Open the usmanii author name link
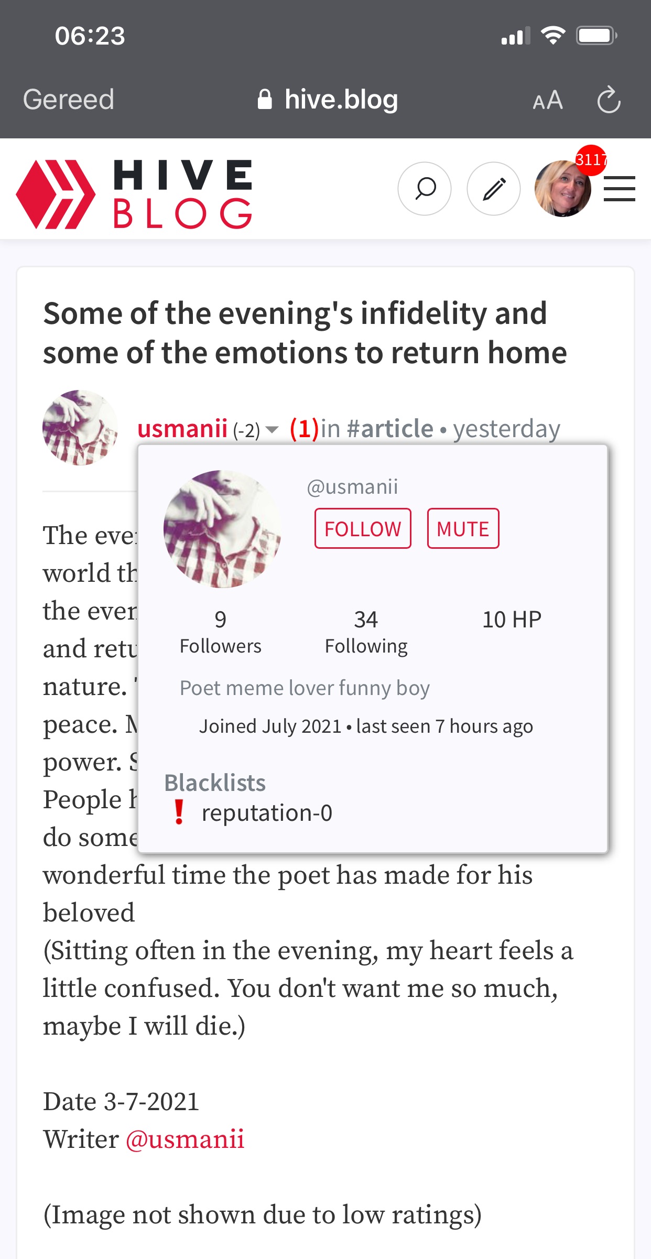This screenshot has height=1259, width=651. point(182,429)
